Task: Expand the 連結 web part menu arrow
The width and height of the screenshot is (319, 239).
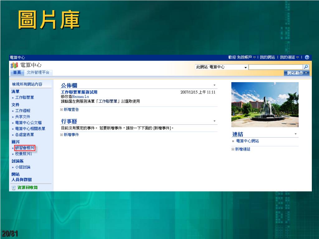Action: [295, 134]
